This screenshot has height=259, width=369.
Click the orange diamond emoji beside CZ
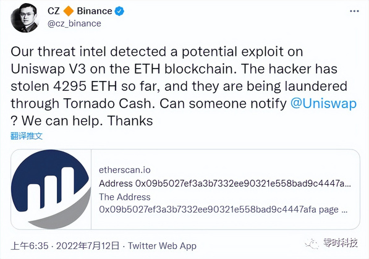(x=68, y=11)
